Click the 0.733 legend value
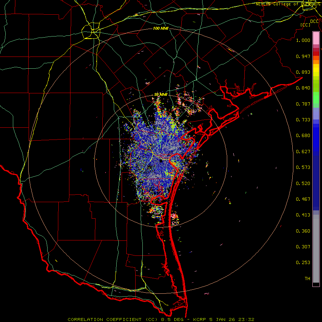The width and height of the screenshot is (322, 322). (x=303, y=120)
